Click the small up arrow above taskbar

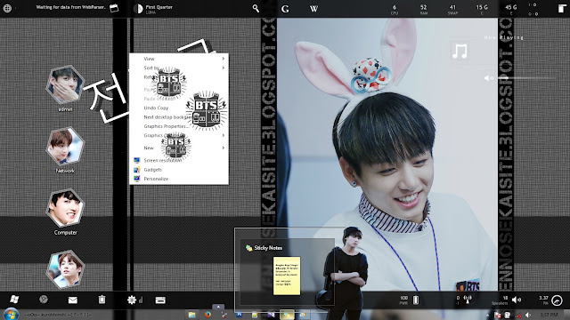point(218,307)
